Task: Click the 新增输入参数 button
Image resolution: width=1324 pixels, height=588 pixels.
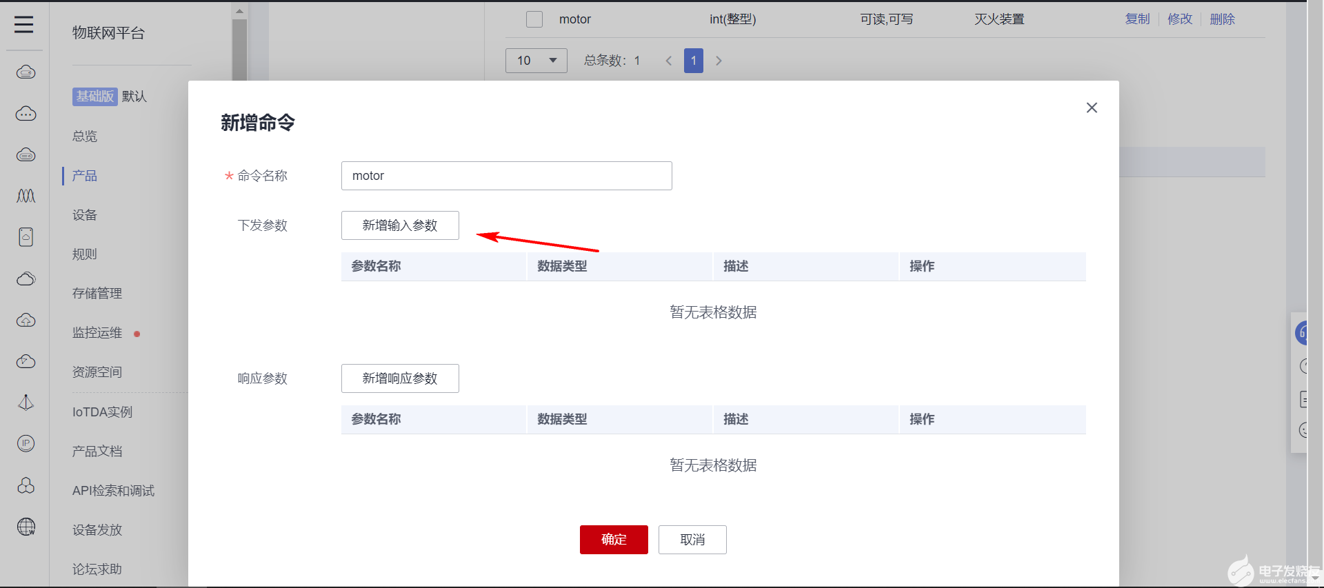Action: coord(400,225)
